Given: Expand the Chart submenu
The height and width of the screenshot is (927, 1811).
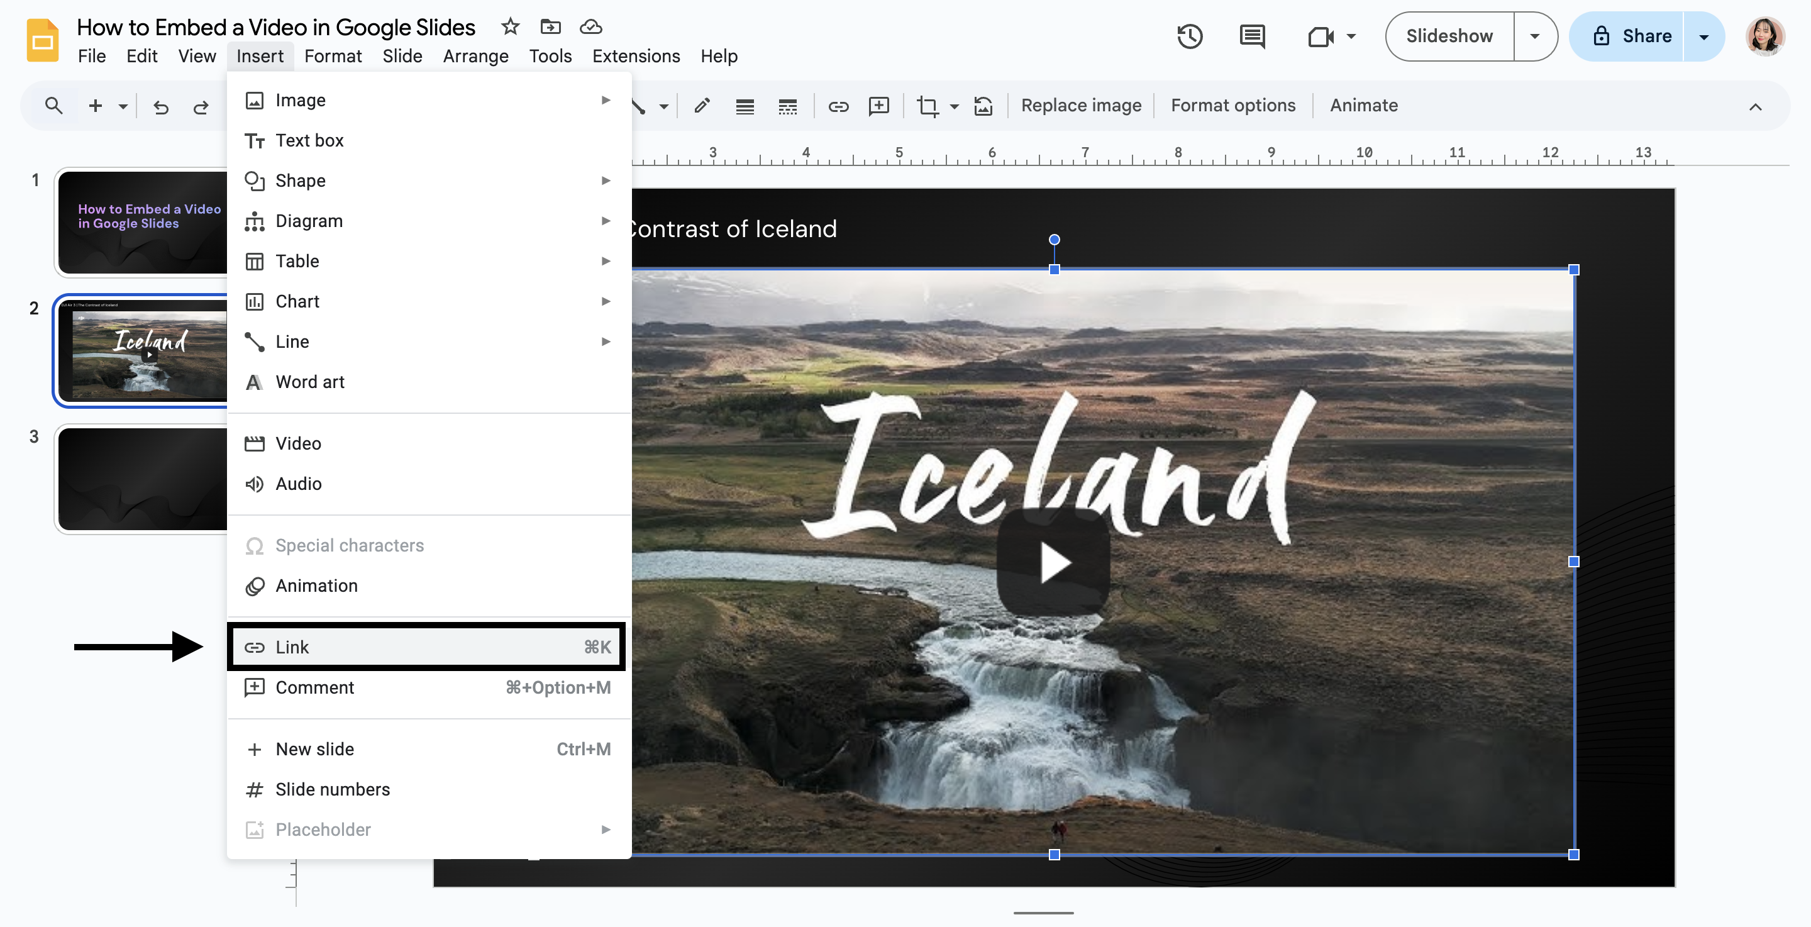Looking at the screenshot, I should [x=429, y=301].
